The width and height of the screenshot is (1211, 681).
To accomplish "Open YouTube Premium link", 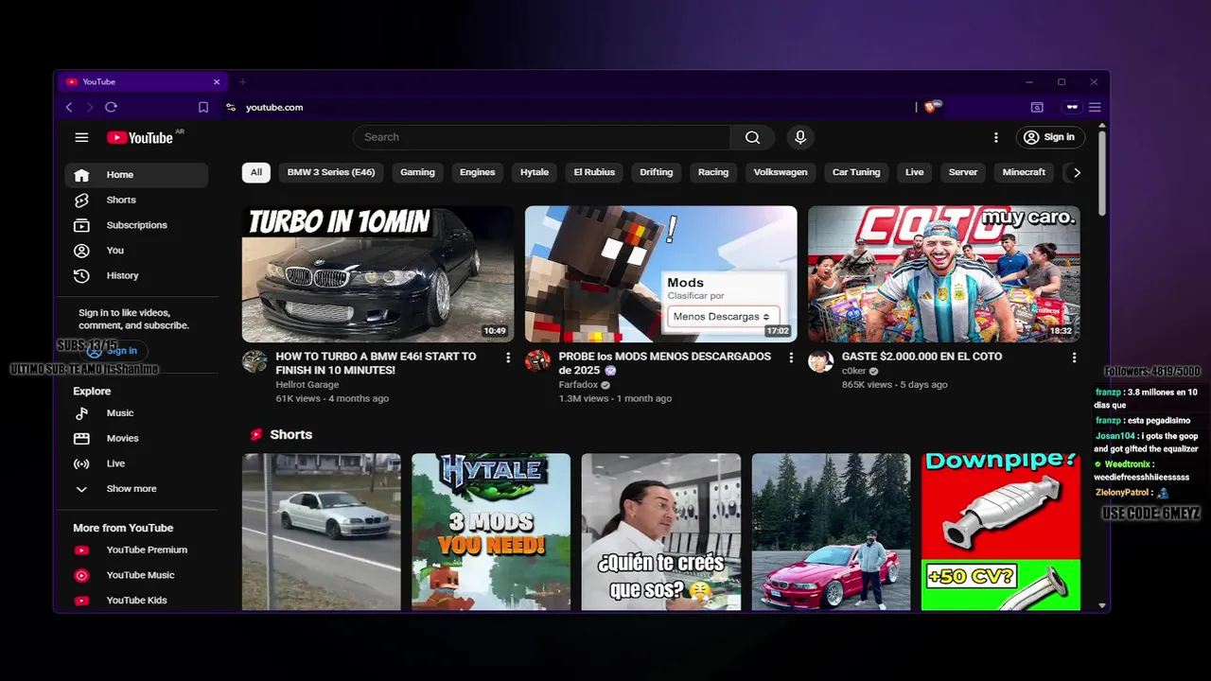I will coord(136,550).
